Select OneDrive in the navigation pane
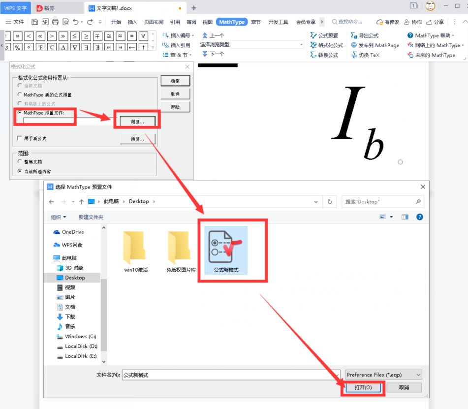The height and width of the screenshot is (409, 468). tap(68, 232)
